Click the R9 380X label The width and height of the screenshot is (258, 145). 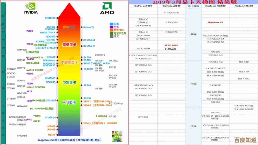point(113,76)
